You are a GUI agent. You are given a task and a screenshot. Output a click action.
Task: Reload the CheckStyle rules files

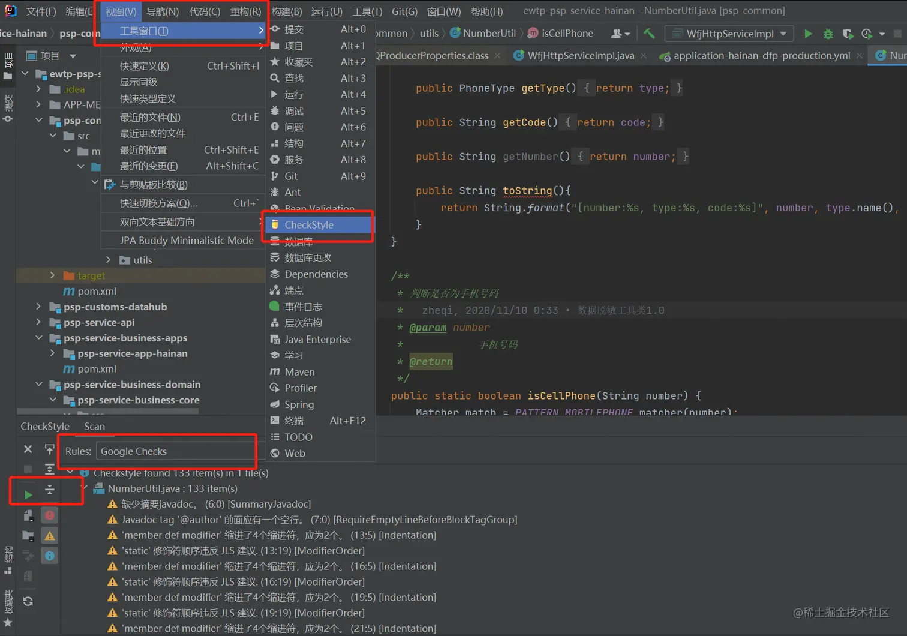[28, 601]
